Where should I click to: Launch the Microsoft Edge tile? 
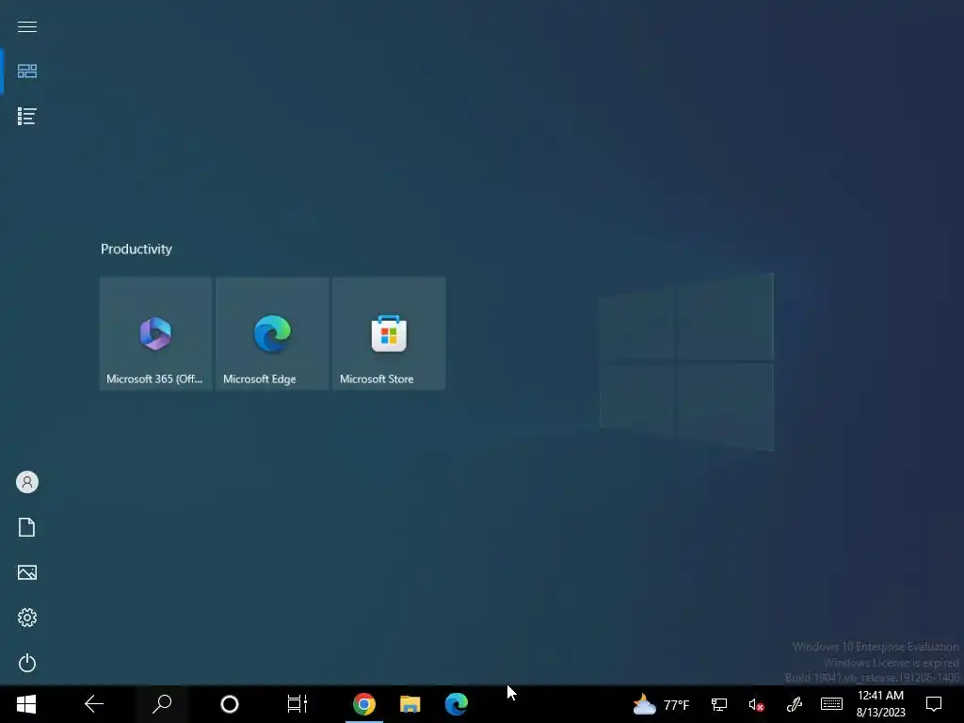pos(272,333)
